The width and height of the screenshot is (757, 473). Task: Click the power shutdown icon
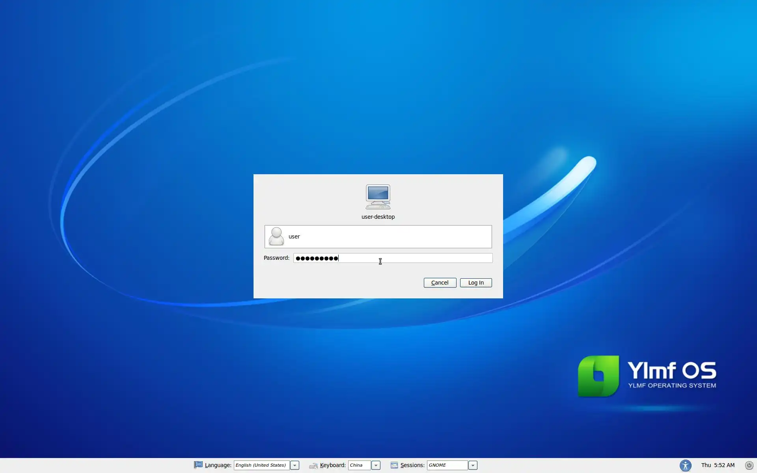pos(749,465)
